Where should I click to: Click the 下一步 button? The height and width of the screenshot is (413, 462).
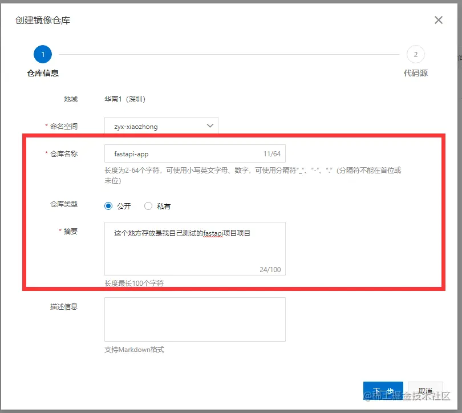[x=383, y=391]
